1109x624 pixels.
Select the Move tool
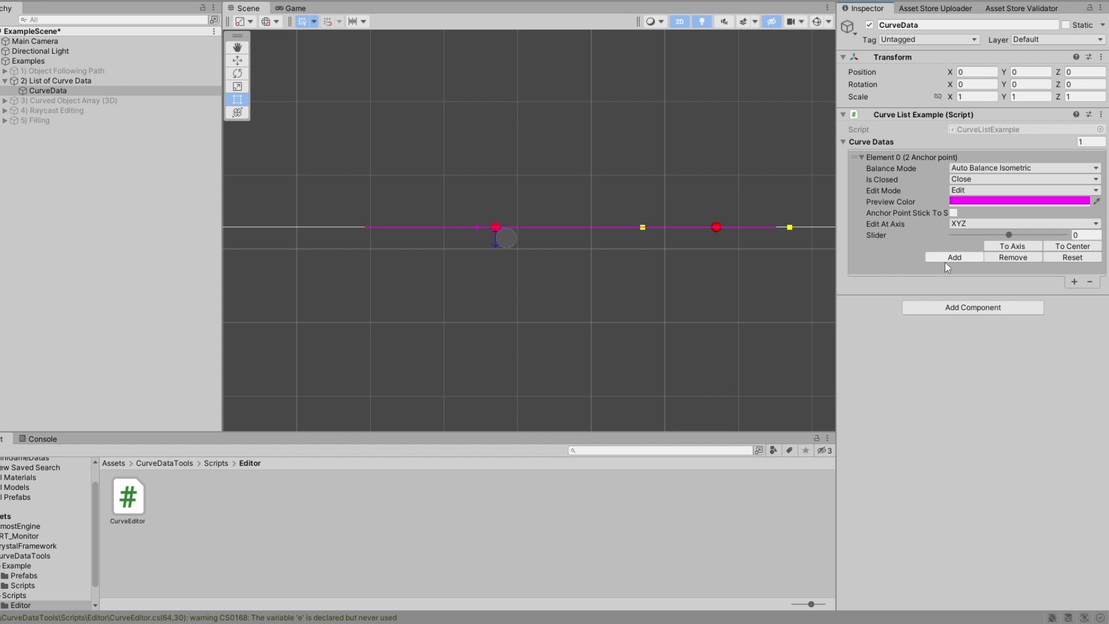237,61
